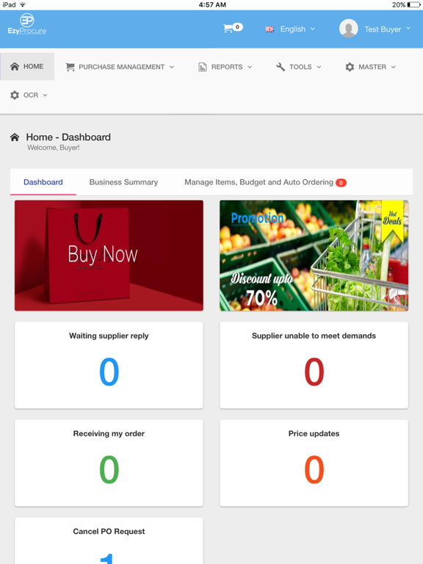Open the Waiting supplier reply card

[x=109, y=365]
